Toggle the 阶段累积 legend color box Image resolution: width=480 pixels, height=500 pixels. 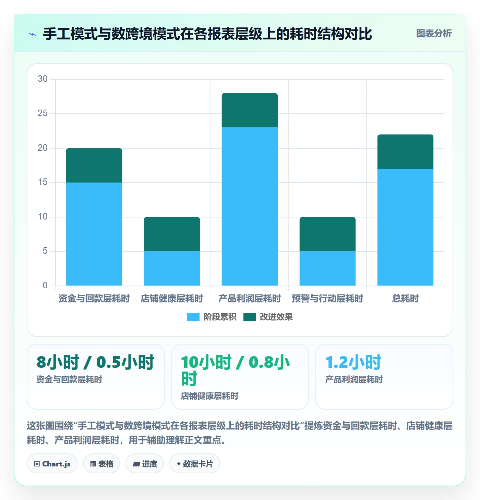(x=193, y=317)
